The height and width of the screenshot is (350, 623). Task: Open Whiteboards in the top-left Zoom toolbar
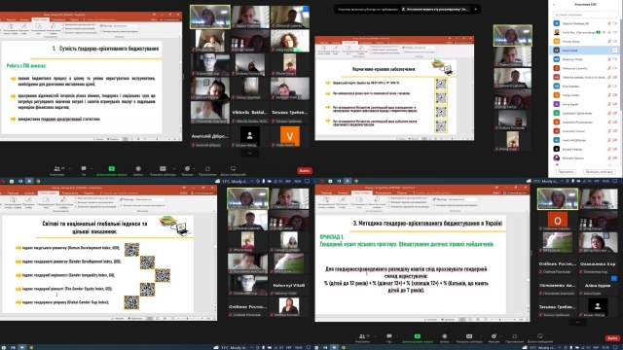pos(233,171)
